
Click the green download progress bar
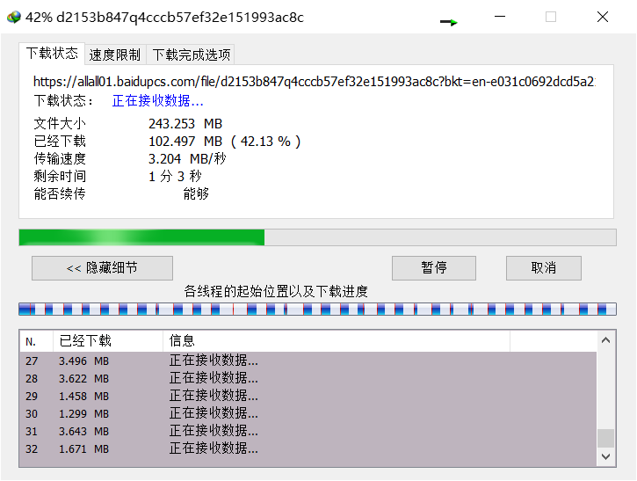(317, 237)
